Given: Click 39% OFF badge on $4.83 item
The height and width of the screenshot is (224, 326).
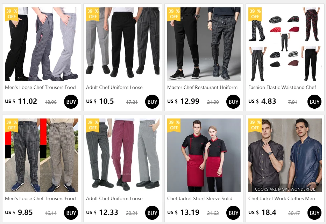Looking at the screenshot, I should [255, 14].
